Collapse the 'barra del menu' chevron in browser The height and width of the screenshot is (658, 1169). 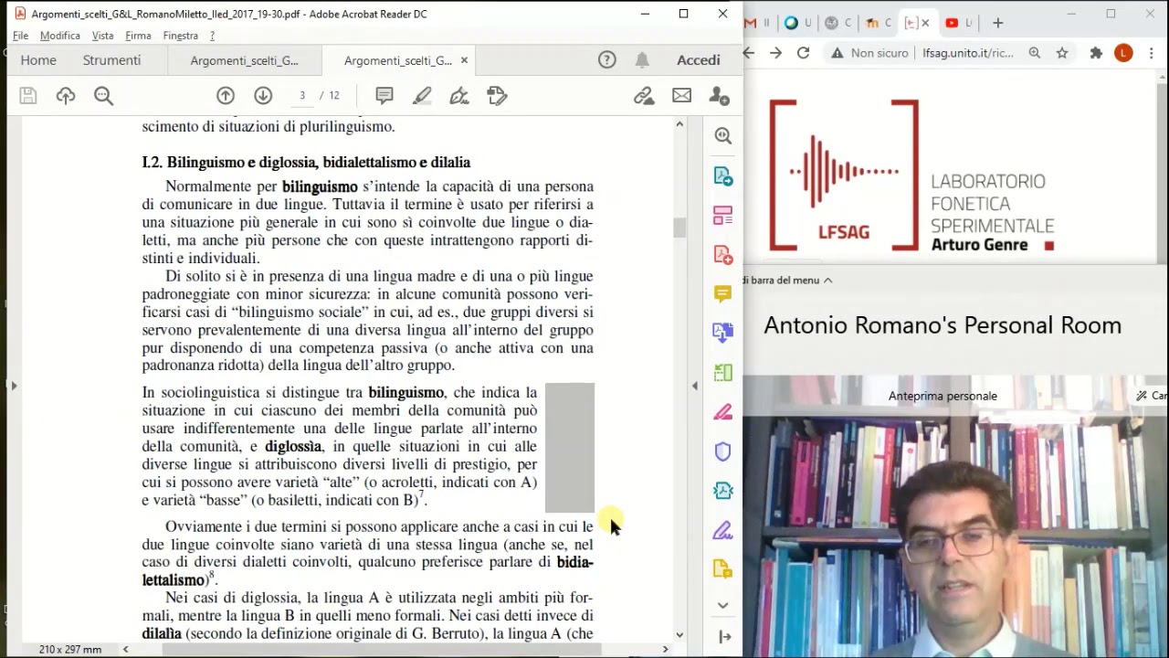pyautogui.click(x=828, y=281)
